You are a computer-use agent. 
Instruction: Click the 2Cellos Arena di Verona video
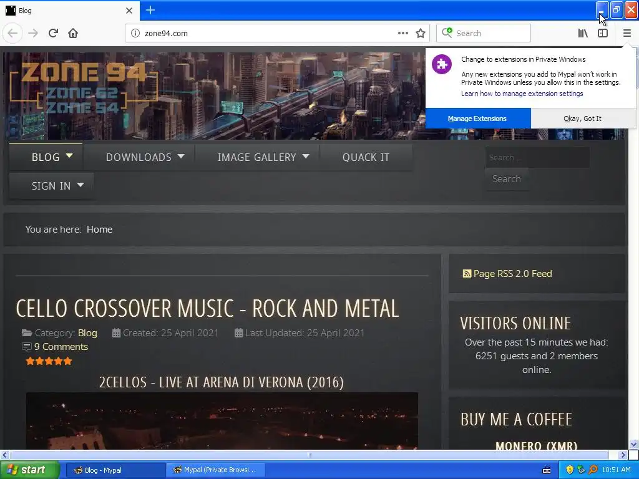click(222, 421)
